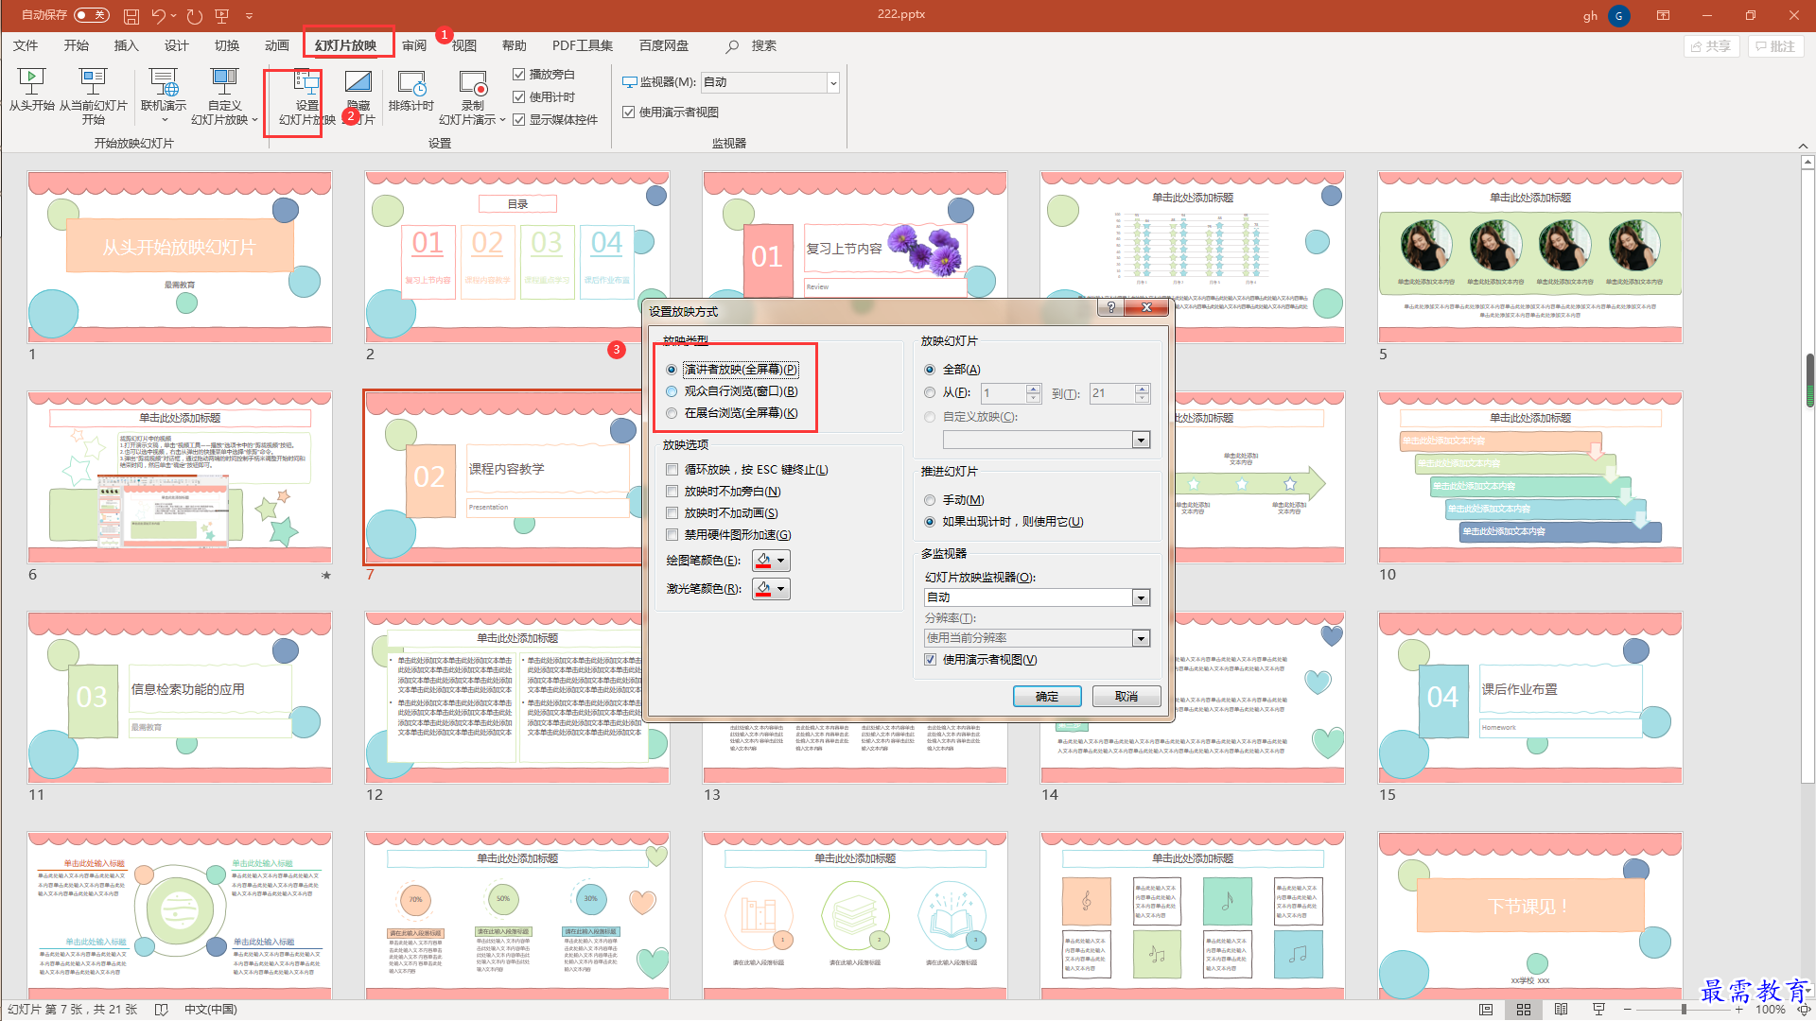Switch to the 审阅 tab
Viewport: 1816px width, 1021px height.
413,45
